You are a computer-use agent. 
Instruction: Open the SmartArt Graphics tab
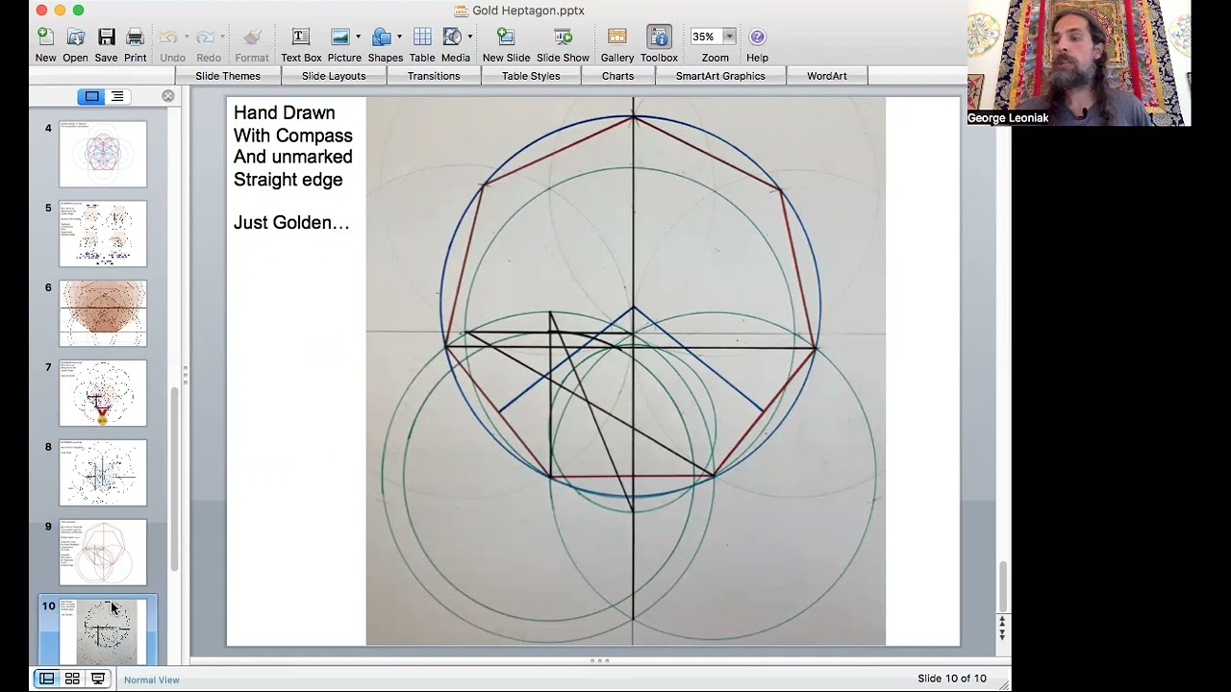tap(720, 76)
